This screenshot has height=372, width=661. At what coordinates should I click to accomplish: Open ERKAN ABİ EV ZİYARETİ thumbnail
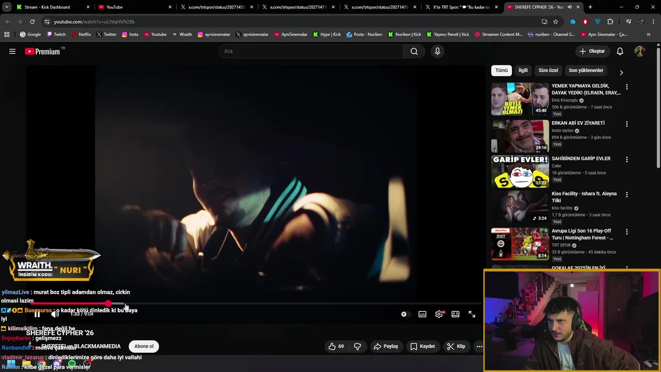click(x=520, y=136)
